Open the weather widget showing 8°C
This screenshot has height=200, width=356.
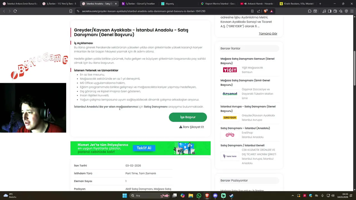pos(10,196)
